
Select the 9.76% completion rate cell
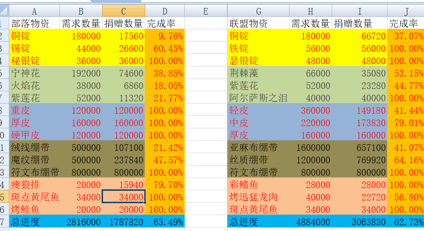coord(165,36)
